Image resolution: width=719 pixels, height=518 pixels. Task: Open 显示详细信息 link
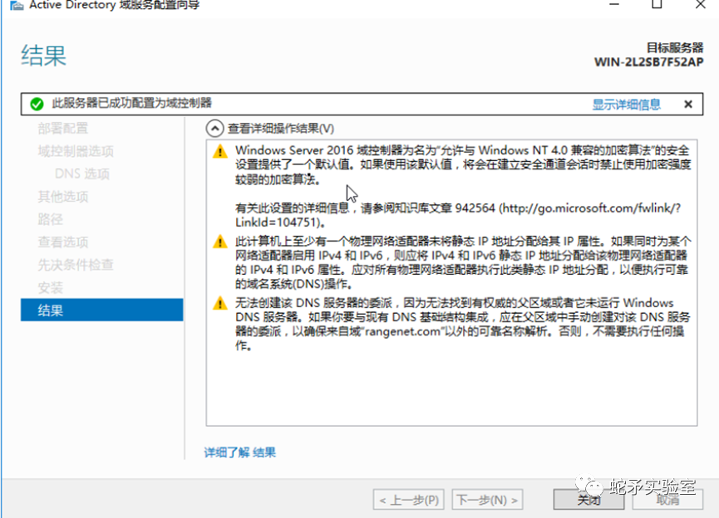tap(626, 105)
